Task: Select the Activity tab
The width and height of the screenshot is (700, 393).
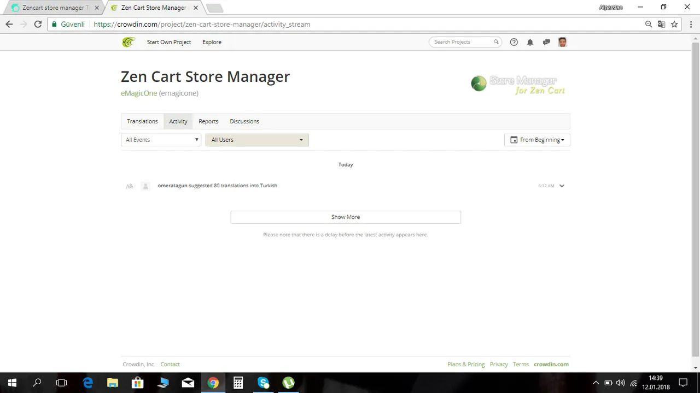Action: tap(178, 121)
